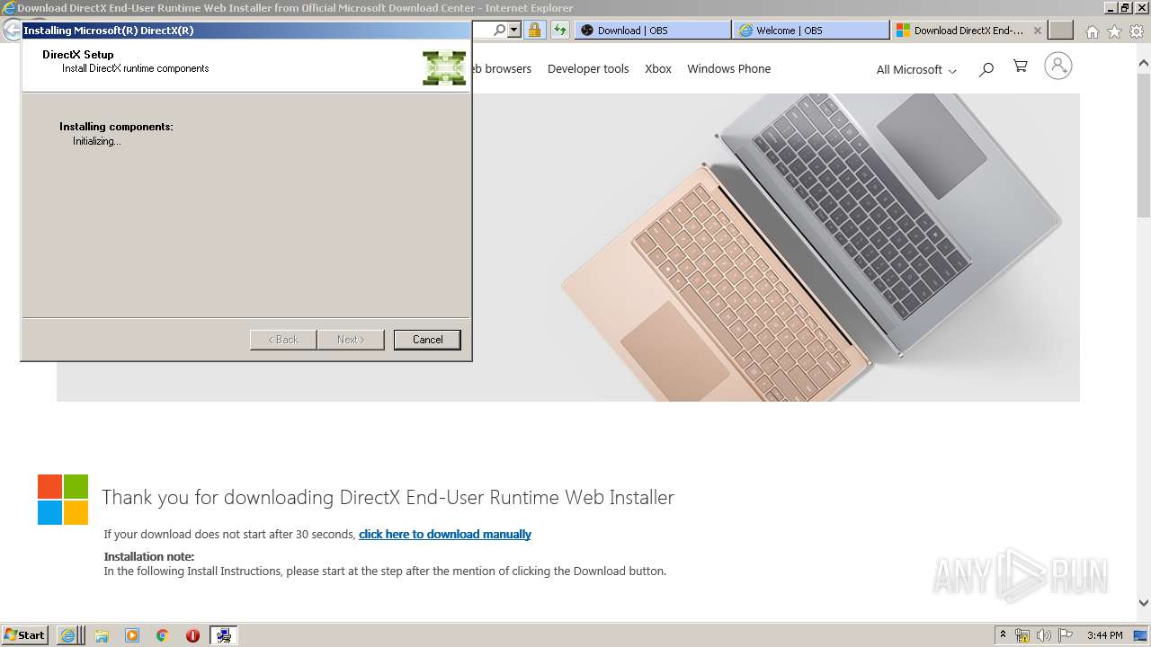Switch to the 'Download | OBS' browser tab

652,31
